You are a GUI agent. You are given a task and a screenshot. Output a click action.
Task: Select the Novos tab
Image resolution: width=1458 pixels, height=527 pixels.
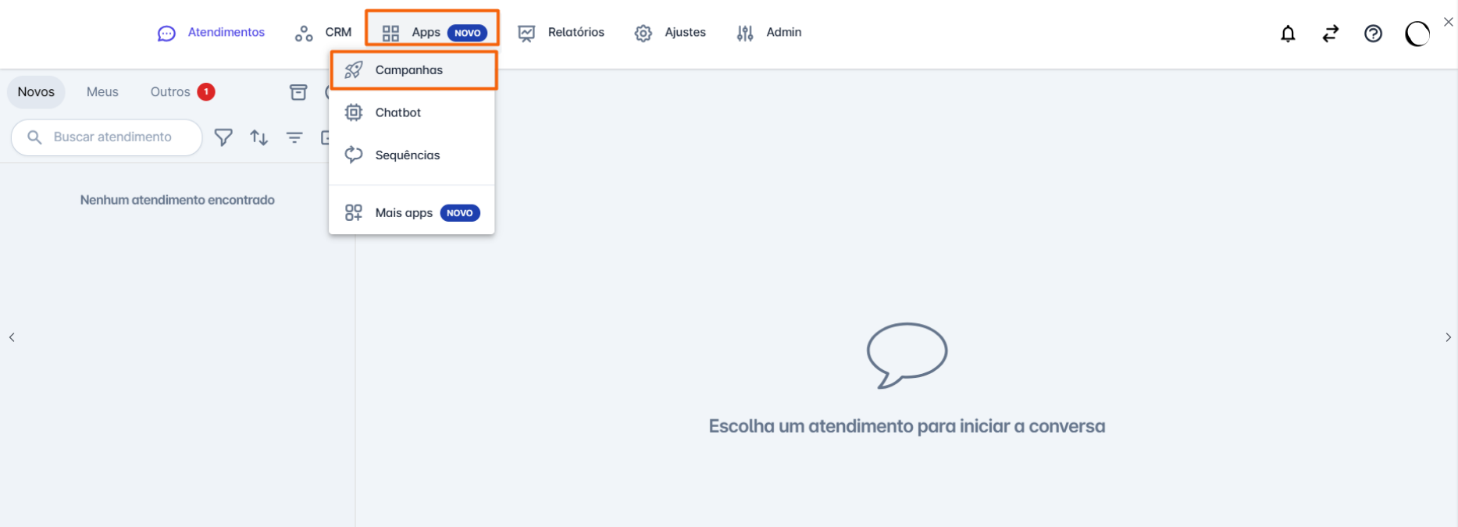click(36, 92)
